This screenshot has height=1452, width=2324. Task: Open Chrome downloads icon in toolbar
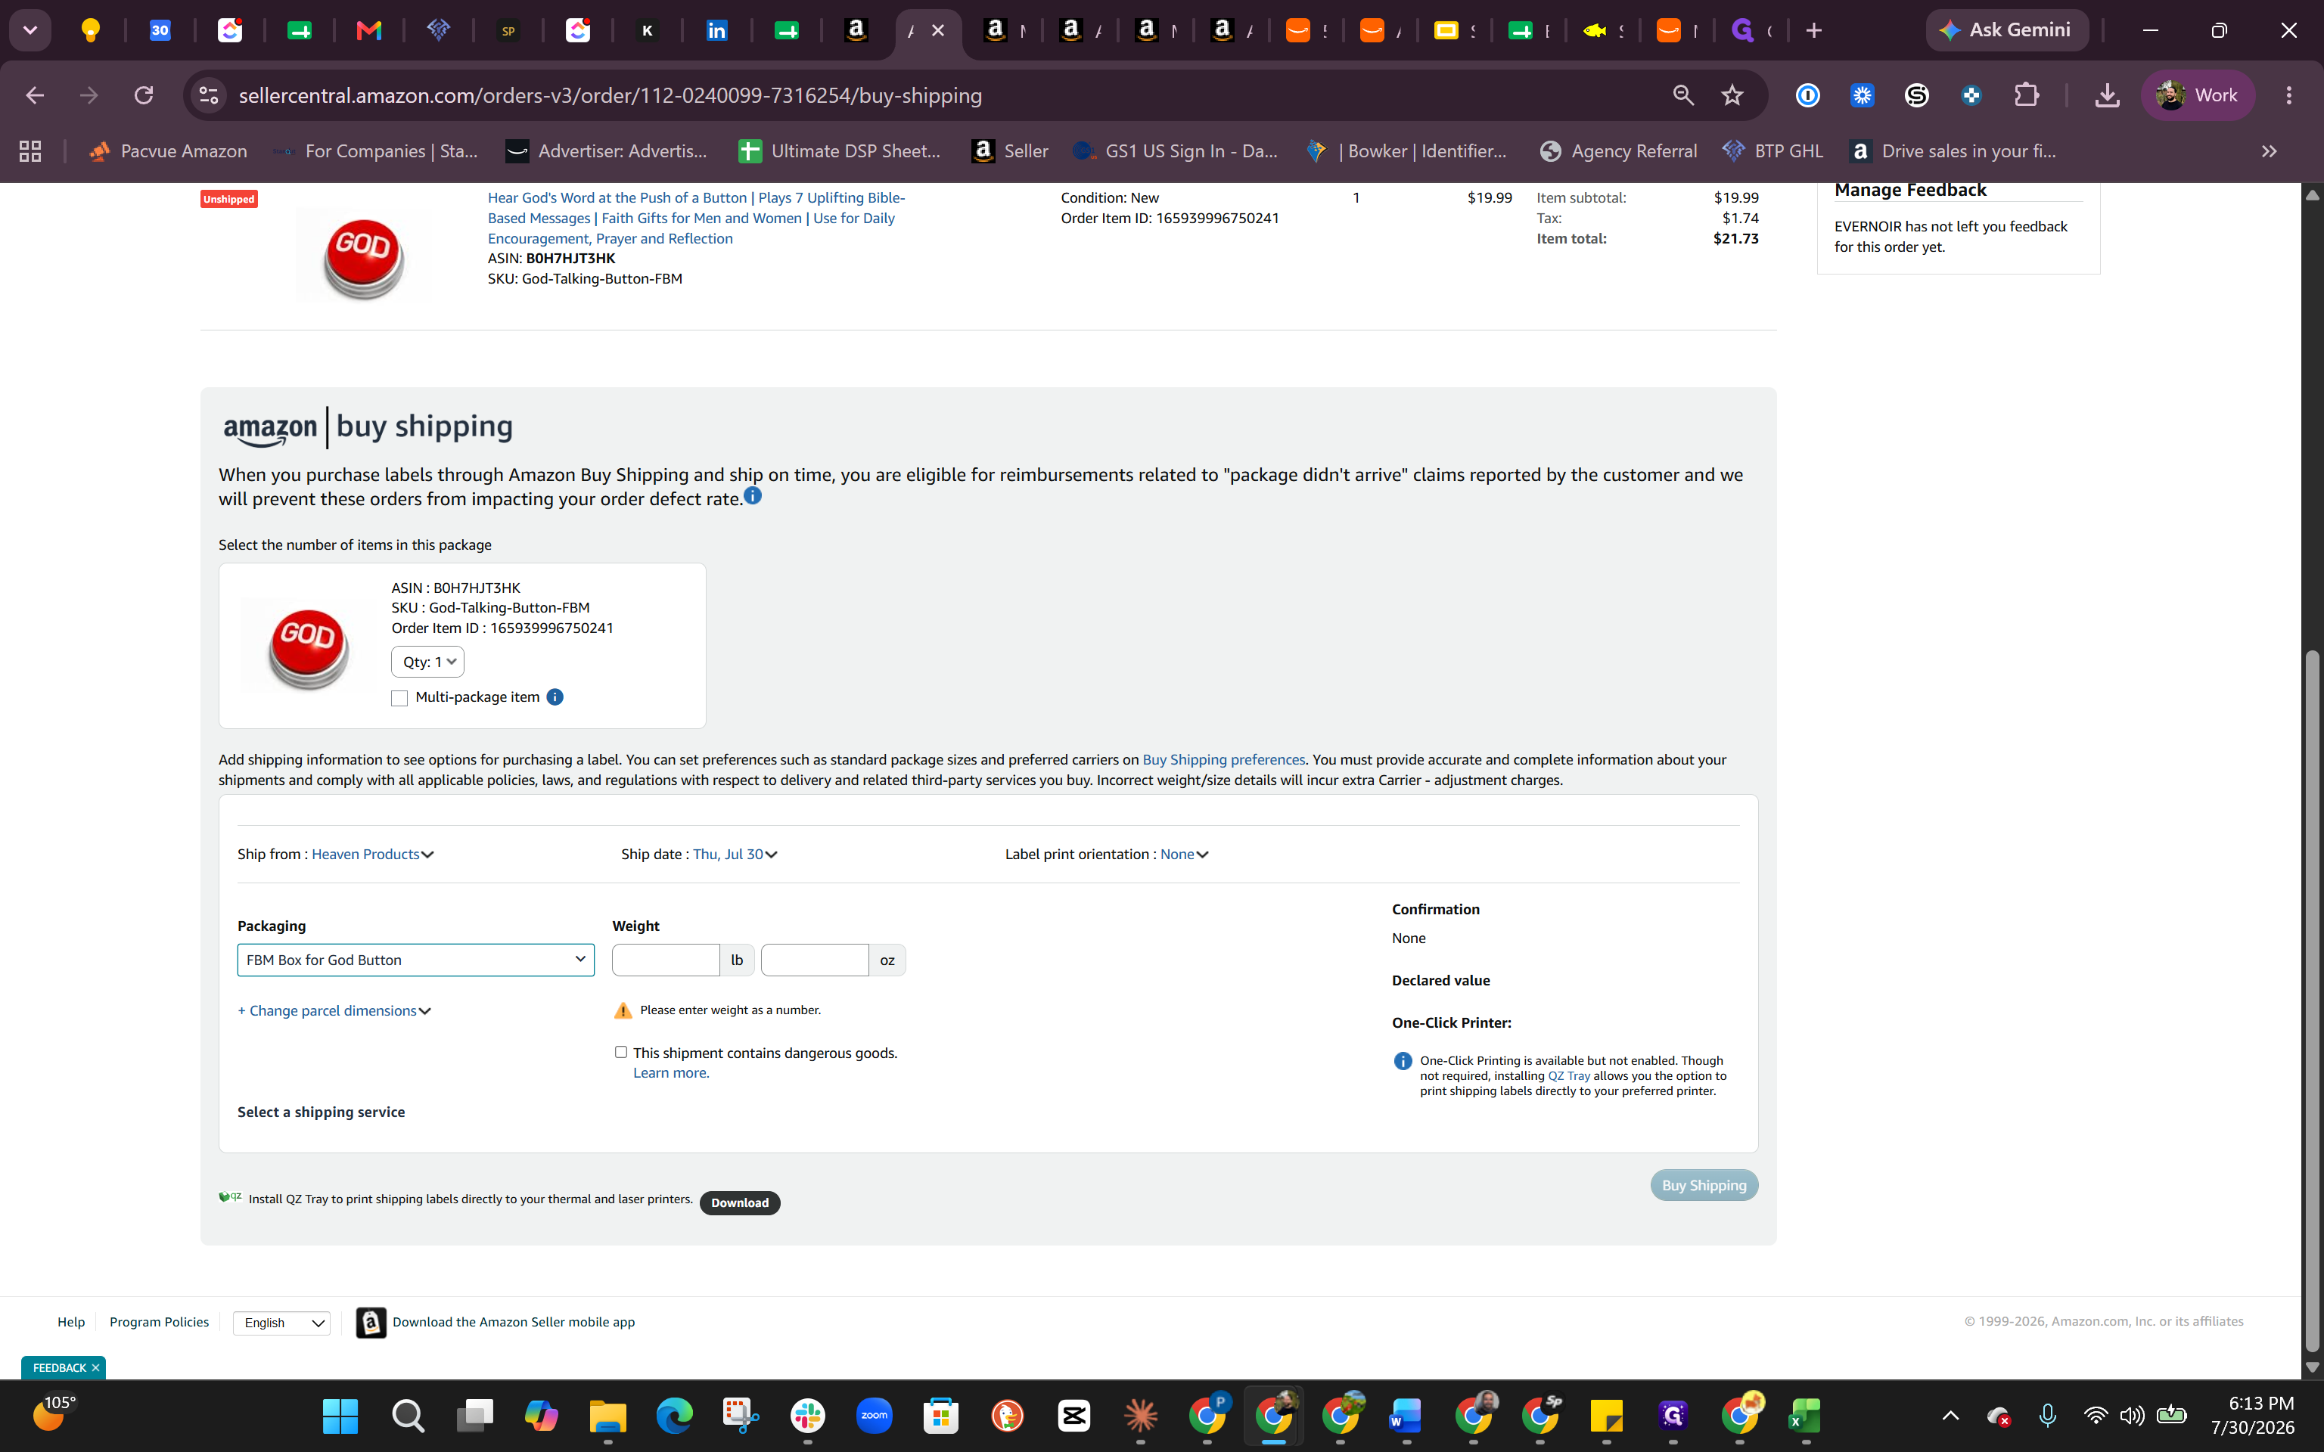coord(2107,95)
